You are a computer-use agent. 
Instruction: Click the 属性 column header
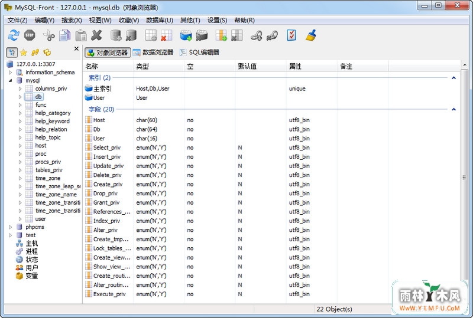pos(312,66)
